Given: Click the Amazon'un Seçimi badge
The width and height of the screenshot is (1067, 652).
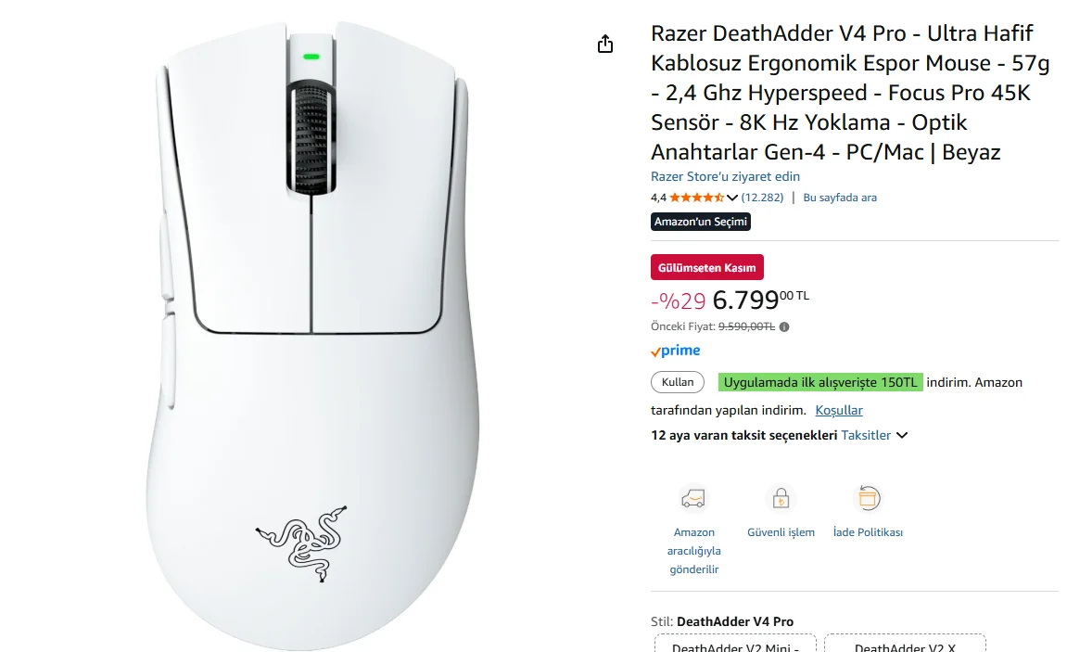Looking at the screenshot, I should point(701,222).
